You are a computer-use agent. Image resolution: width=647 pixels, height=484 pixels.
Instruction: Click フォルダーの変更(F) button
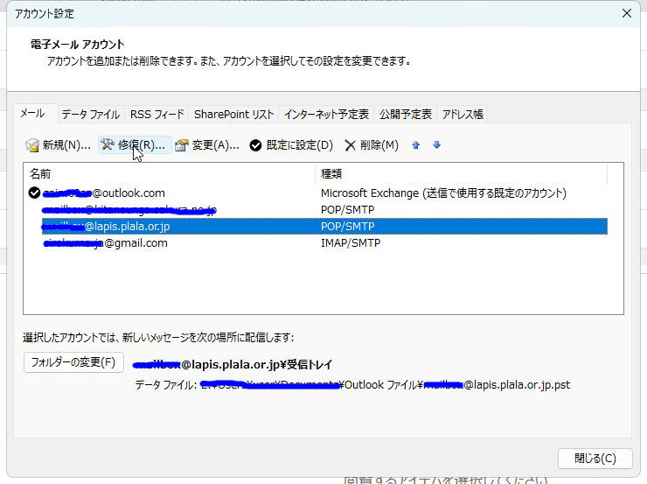(x=73, y=362)
